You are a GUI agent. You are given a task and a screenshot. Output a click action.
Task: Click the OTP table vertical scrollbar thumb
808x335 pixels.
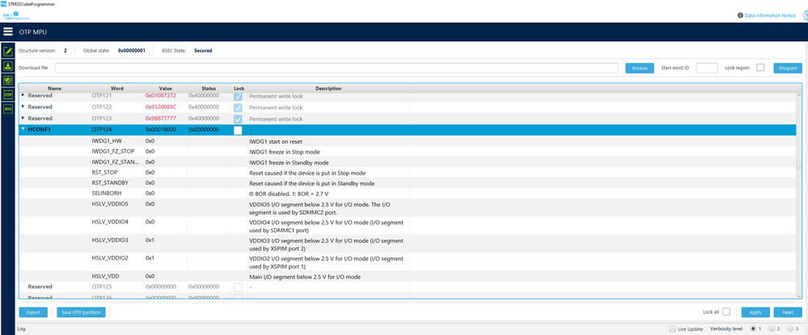tap(799, 165)
